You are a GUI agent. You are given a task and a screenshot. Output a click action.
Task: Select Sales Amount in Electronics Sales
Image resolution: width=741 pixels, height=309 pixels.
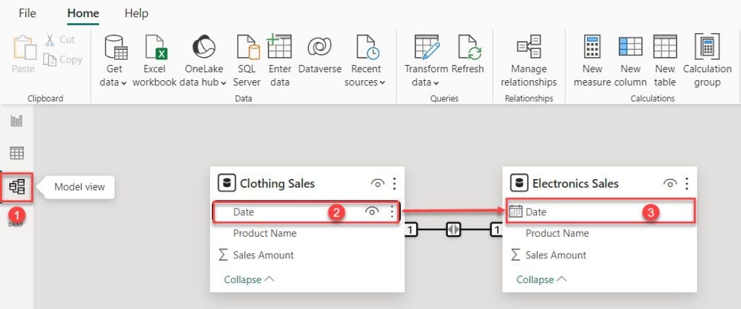(x=556, y=256)
